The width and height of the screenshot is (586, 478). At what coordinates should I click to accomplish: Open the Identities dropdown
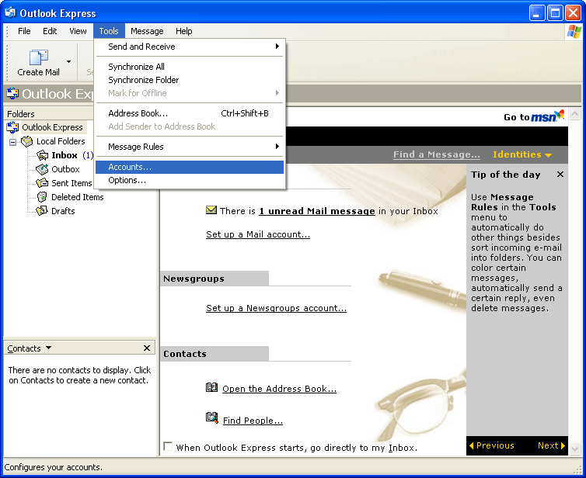(x=522, y=154)
